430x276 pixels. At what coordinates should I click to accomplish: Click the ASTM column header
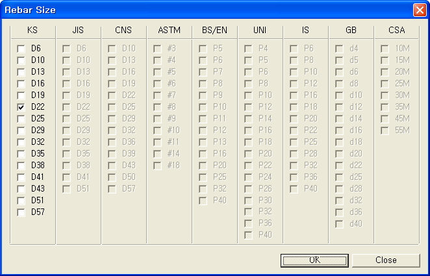[x=169, y=30]
